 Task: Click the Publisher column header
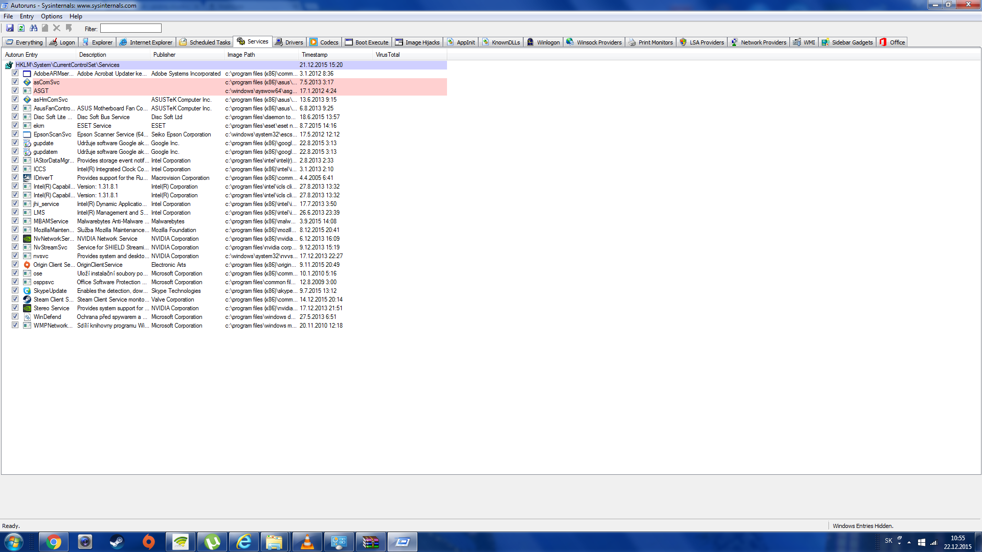point(164,55)
